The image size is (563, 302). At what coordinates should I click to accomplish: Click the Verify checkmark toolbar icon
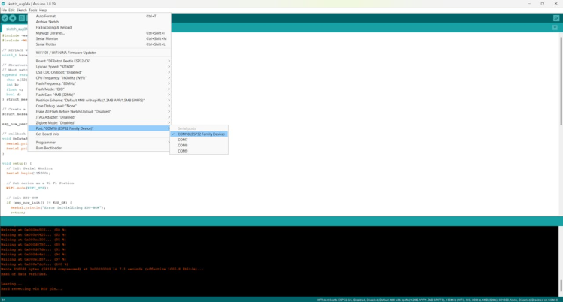[x=5, y=18]
